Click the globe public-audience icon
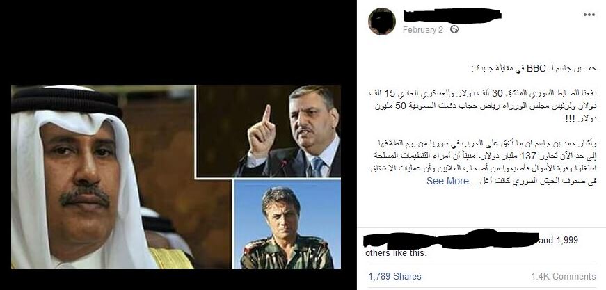This screenshot has height=290, width=606. pyautogui.click(x=454, y=29)
